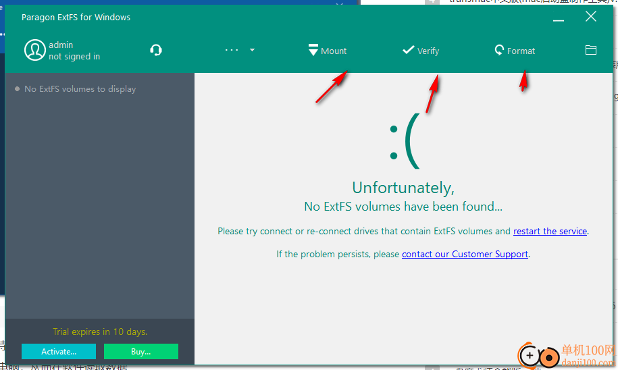Select 'No ExtFS volumes to display' entry

[80, 89]
